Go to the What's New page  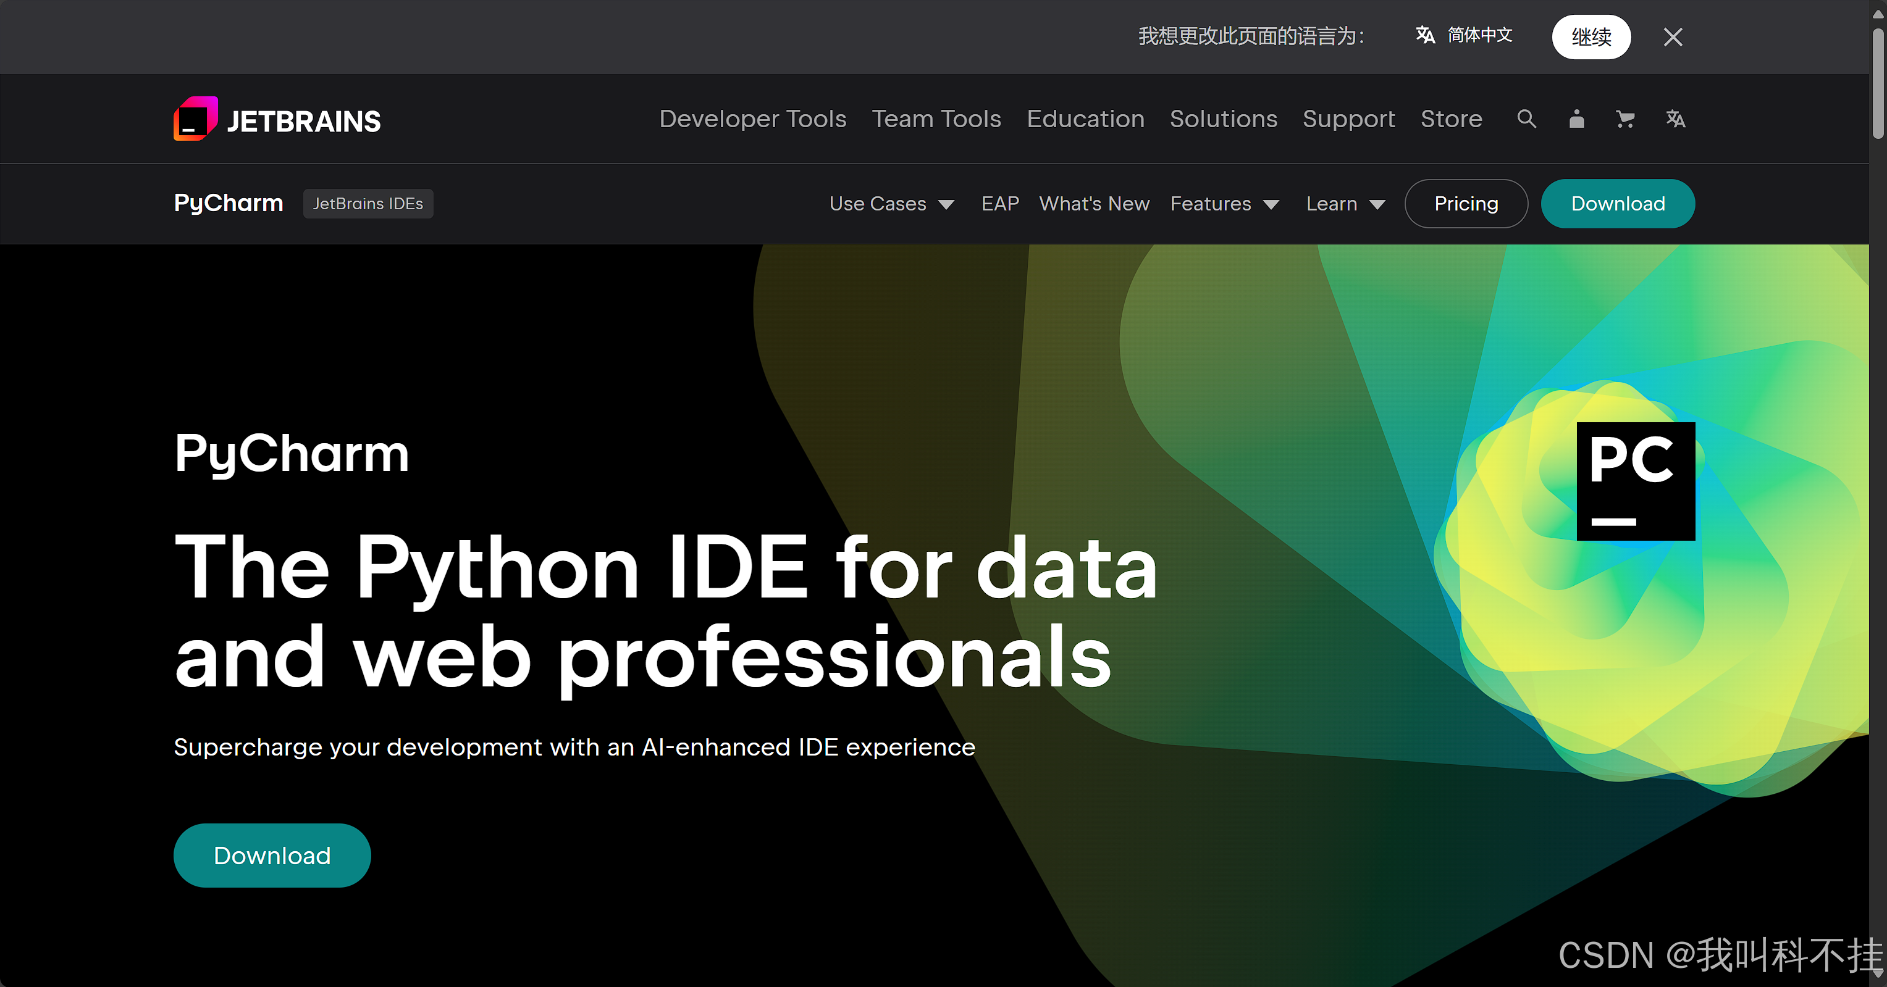1094,204
